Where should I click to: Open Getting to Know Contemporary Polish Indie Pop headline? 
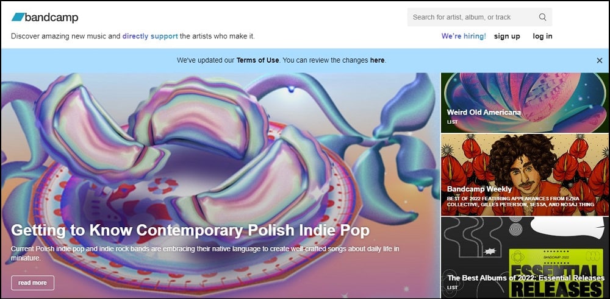click(190, 230)
